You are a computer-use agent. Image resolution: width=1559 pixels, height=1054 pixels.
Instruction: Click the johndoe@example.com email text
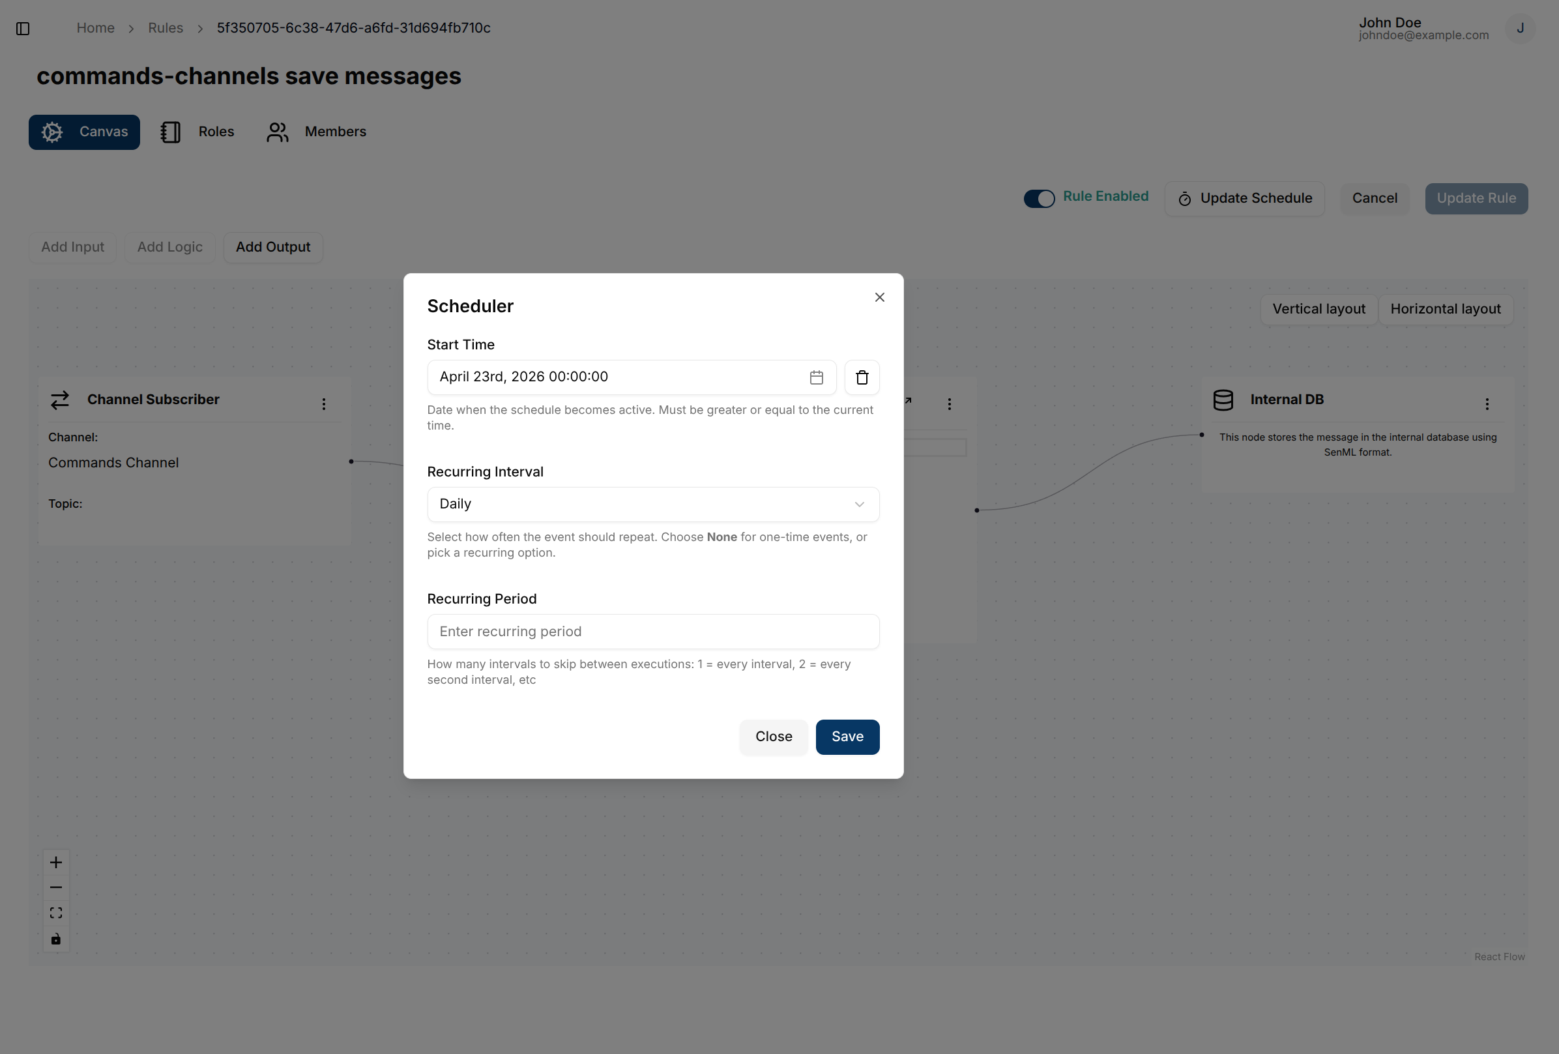[1423, 36]
